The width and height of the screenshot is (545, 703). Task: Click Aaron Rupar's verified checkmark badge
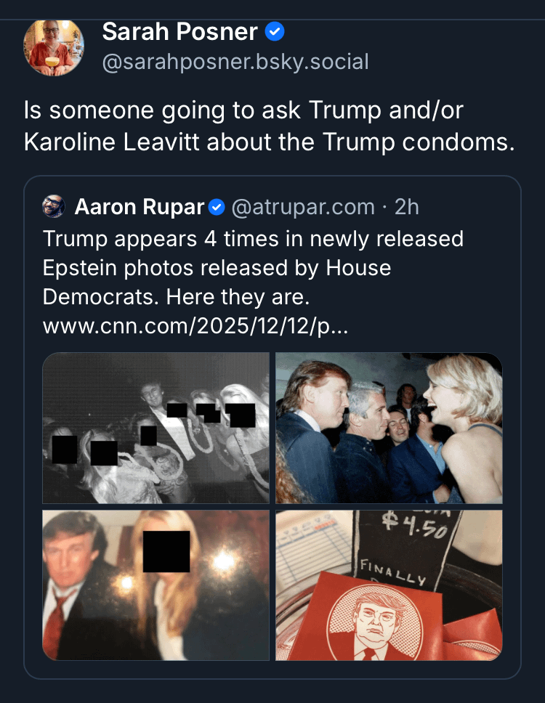click(x=217, y=207)
